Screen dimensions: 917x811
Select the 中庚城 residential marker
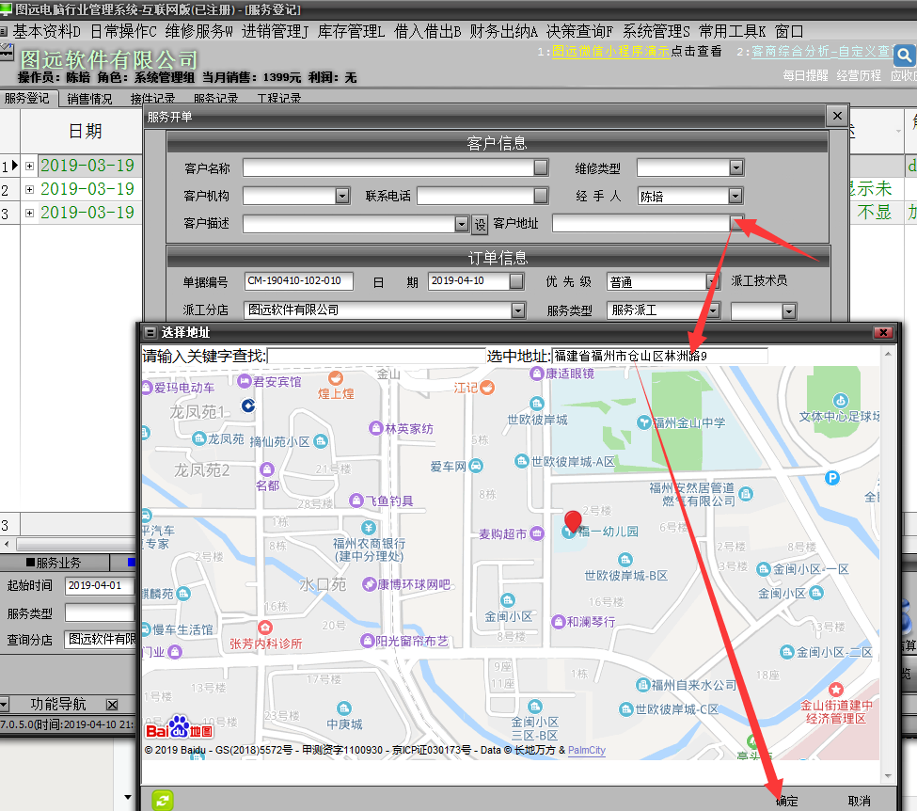(x=344, y=708)
